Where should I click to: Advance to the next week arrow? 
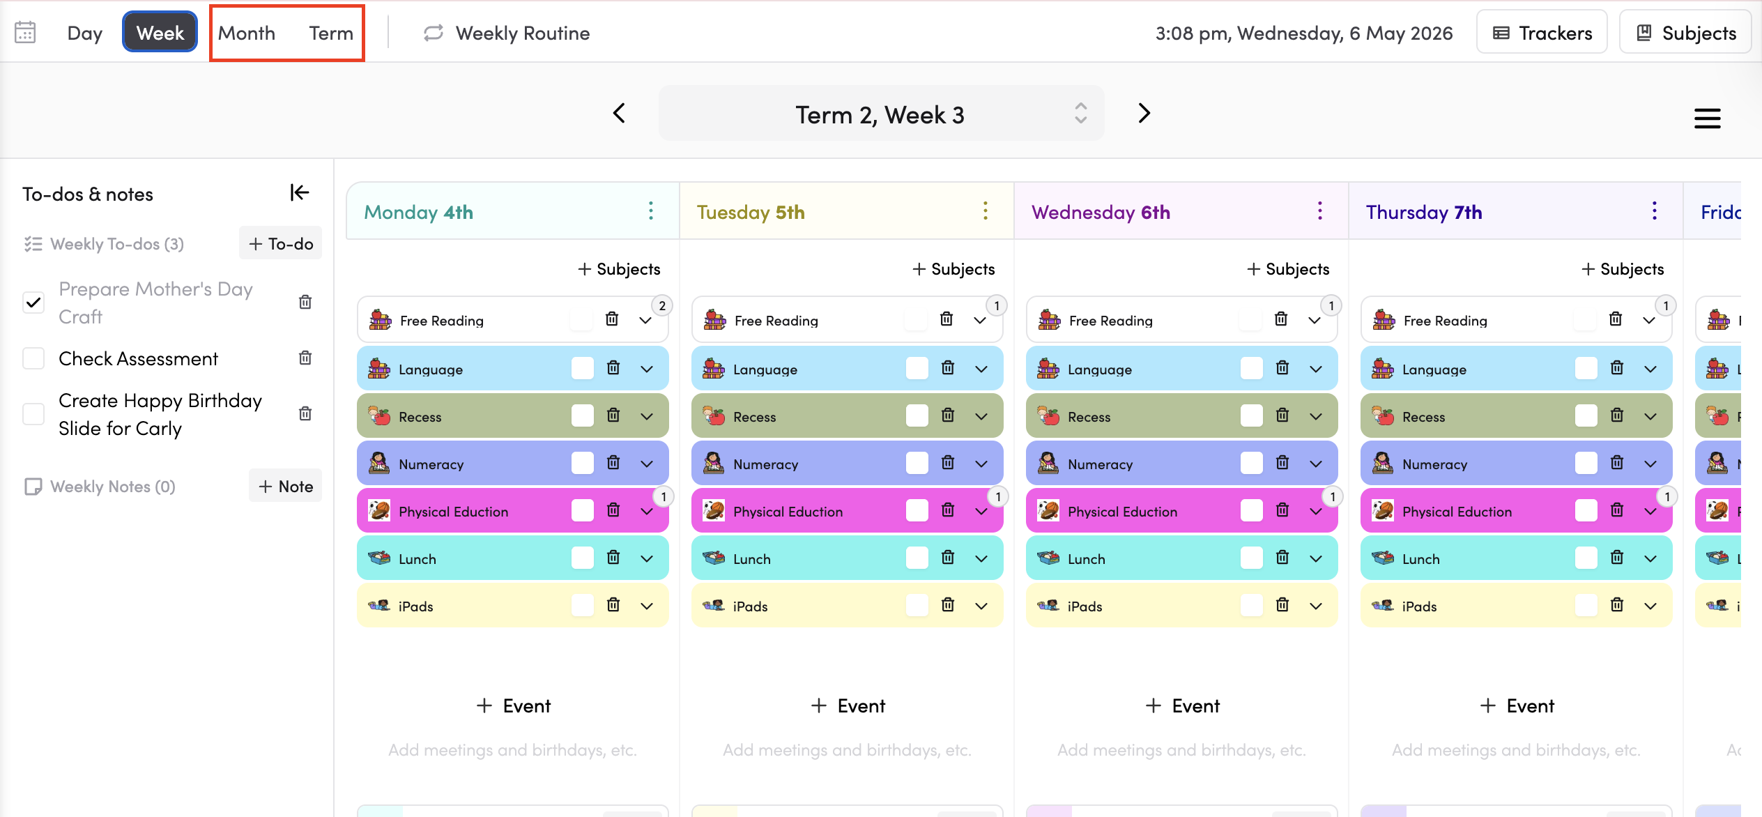point(1144,113)
